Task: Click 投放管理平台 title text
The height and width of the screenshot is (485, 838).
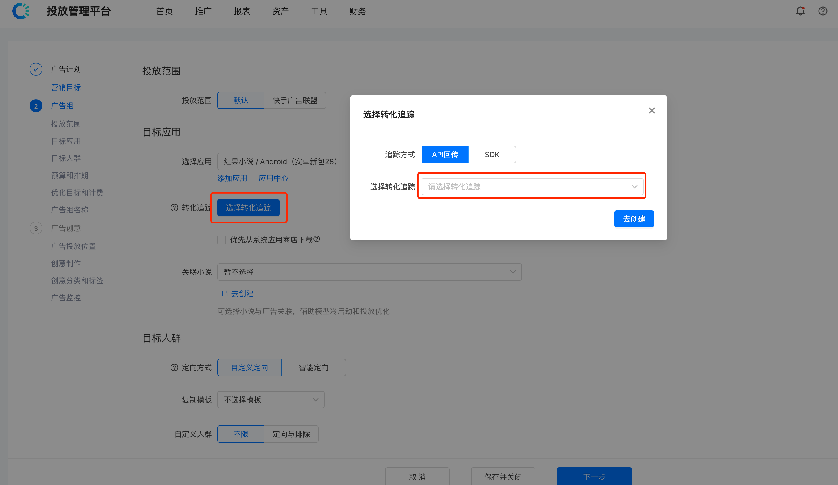Action: [x=79, y=11]
